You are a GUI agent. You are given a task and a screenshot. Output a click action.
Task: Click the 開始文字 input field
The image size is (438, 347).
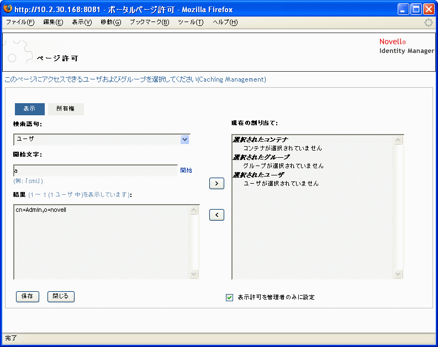(x=96, y=170)
